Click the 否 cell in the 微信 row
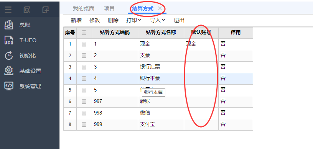The width and height of the screenshot is (313, 149). (x=236, y=113)
